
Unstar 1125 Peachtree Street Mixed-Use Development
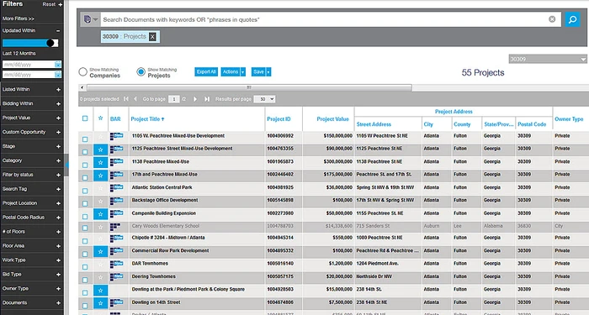pos(100,150)
